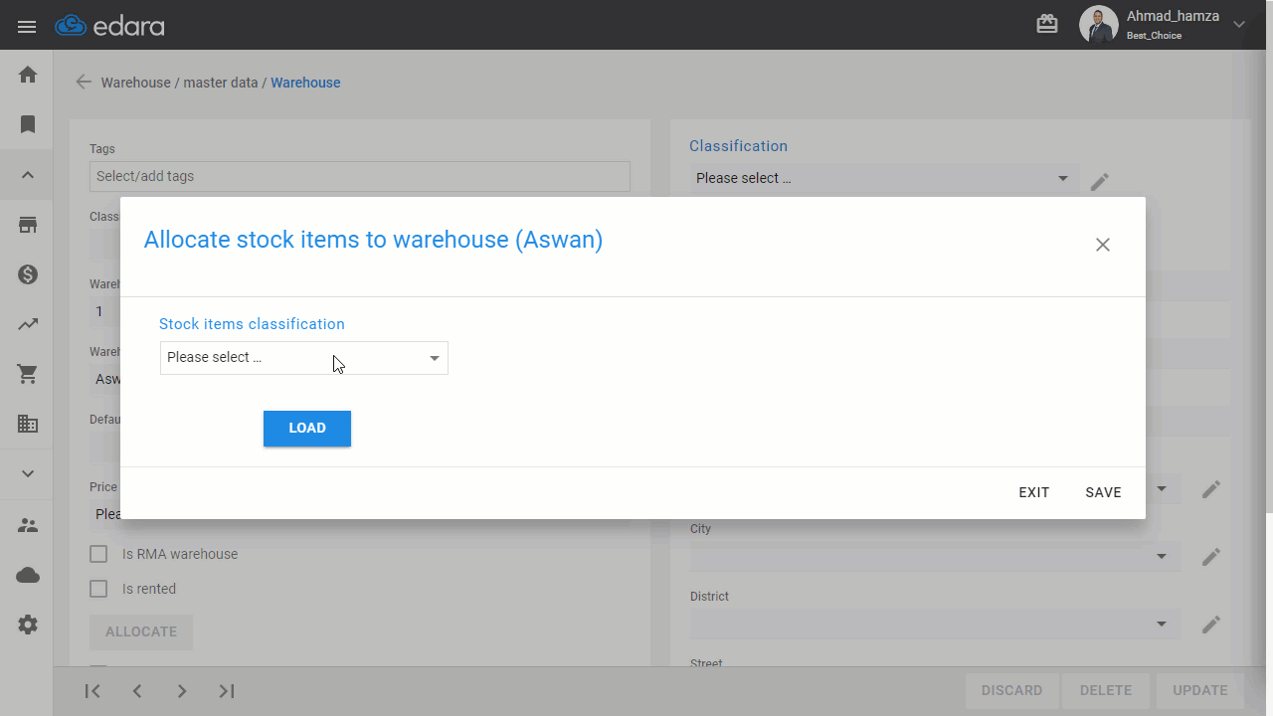The image size is (1273, 716).
Task: Open Stock items classification dropdown
Action: pos(304,358)
